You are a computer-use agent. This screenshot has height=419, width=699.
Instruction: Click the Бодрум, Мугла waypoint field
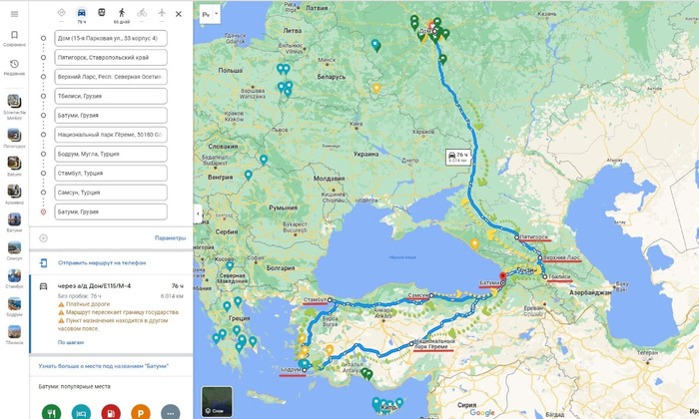pyautogui.click(x=111, y=154)
